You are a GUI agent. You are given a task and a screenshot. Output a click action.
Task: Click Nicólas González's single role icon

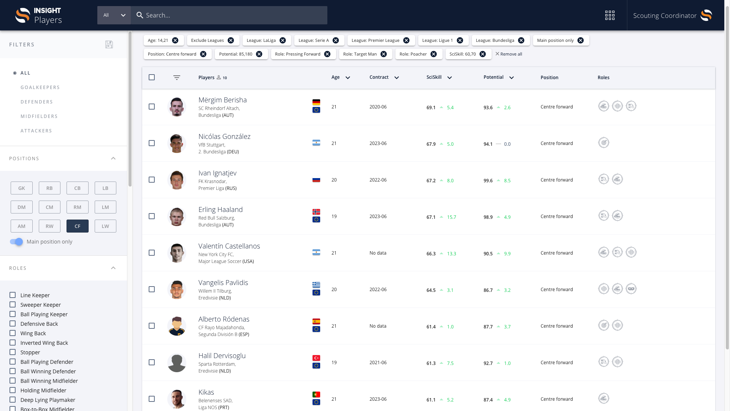click(x=604, y=143)
